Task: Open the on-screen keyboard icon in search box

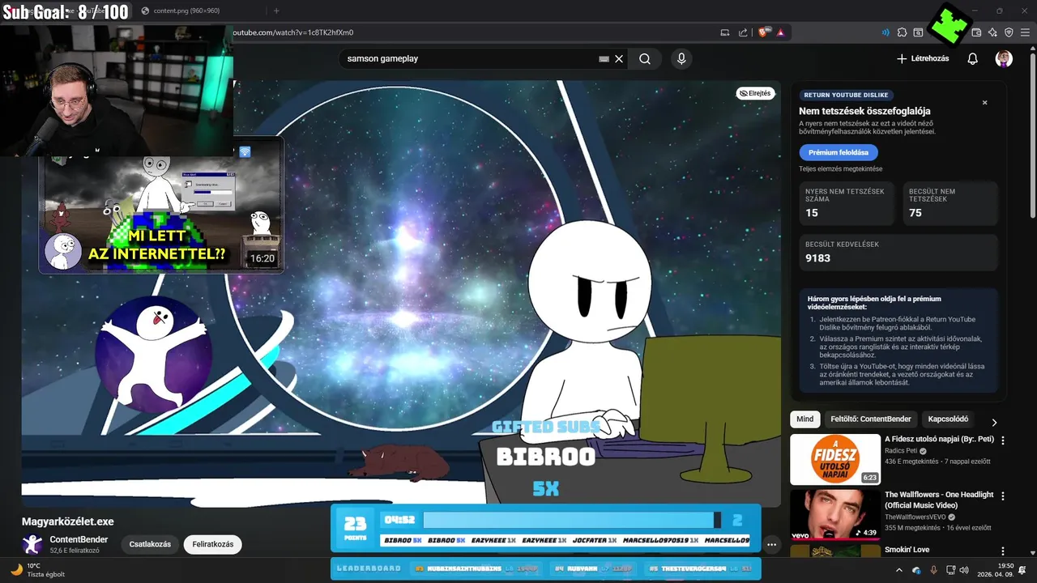Action: tap(604, 58)
